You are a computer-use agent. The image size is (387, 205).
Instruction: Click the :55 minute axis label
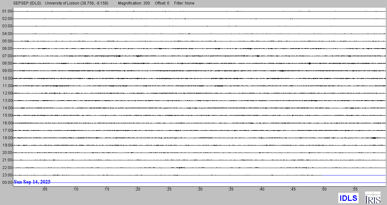point(355,189)
